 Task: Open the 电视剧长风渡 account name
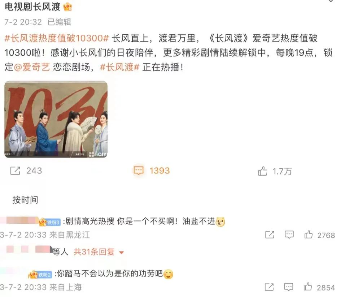point(32,7)
